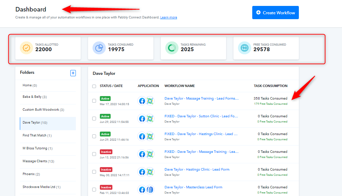This screenshot has width=342, height=196.
Task: Click plus icon inside Create Workflow button
Action: coord(258,13)
